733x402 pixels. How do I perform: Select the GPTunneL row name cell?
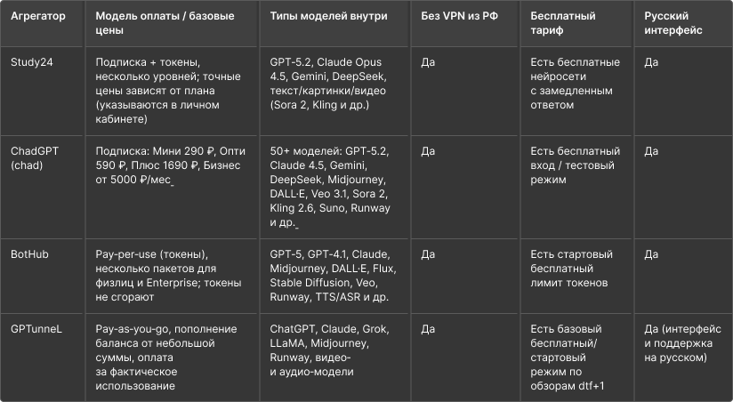(x=37, y=329)
